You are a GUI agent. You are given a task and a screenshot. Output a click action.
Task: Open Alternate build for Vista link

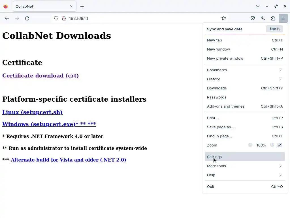tap(69, 160)
